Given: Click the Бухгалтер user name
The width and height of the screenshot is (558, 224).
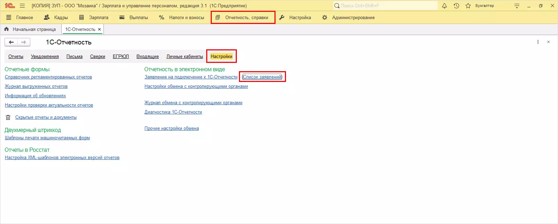Looking at the screenshot, I should [x=485, y=6].
